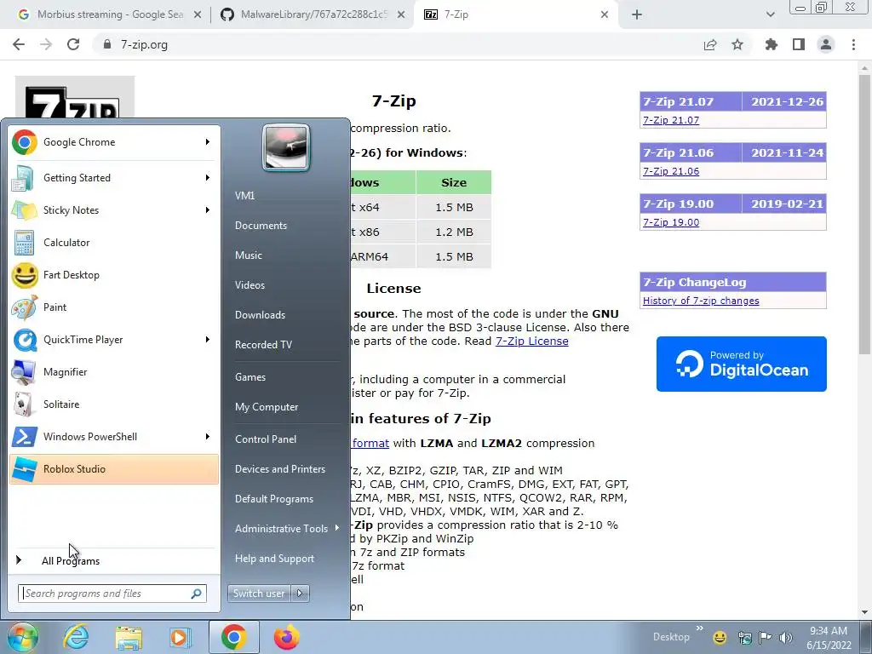
Task: Expand Getting Started submenu arrow
Action: coord(208,178)
